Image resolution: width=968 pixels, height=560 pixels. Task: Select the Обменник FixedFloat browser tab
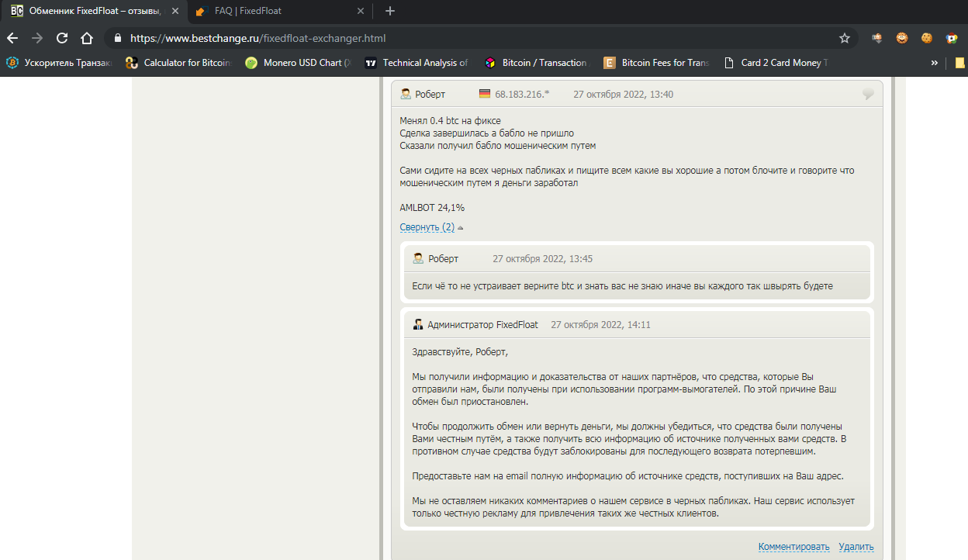[x=93, y=11]
